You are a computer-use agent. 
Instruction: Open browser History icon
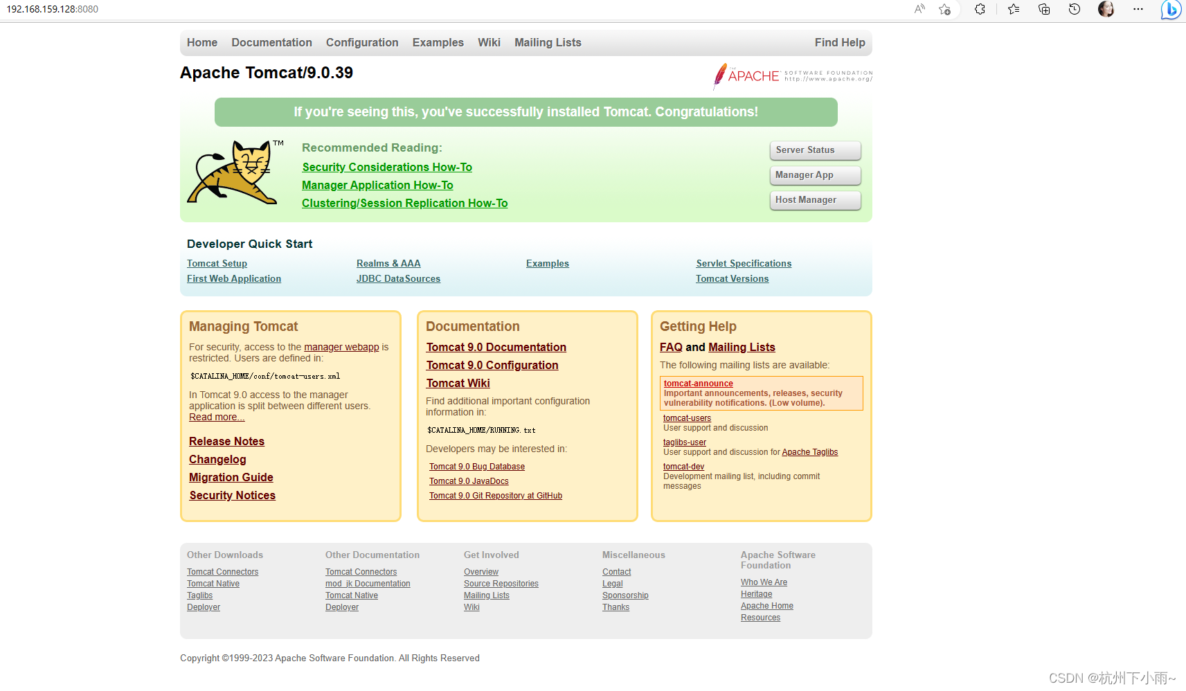pos(1075,9)
